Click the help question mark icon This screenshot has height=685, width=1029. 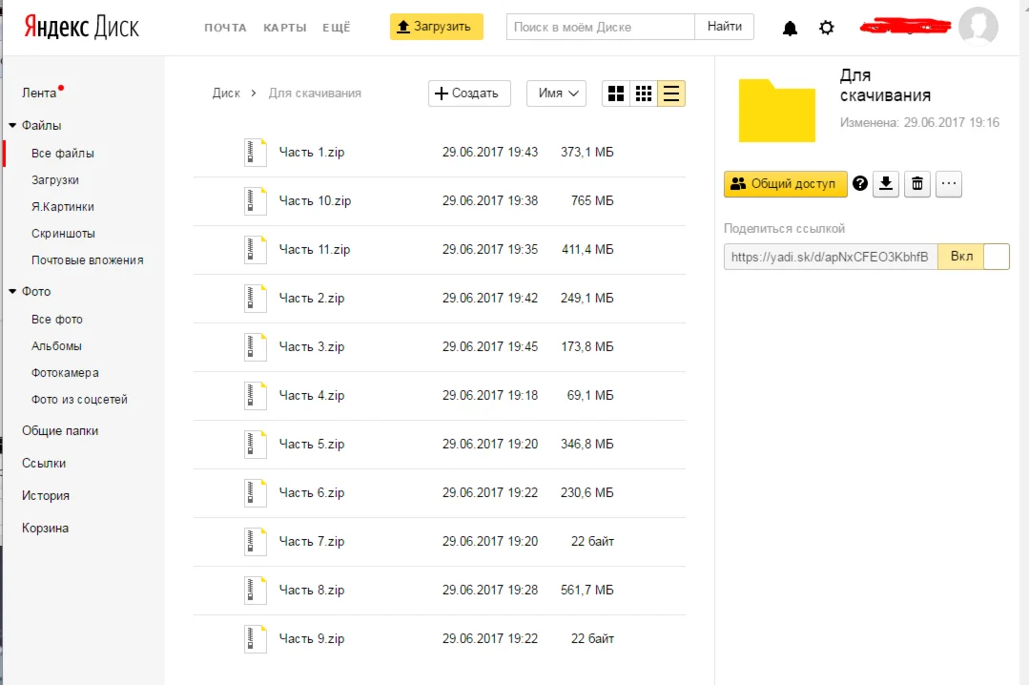click(x=860, y=184)
